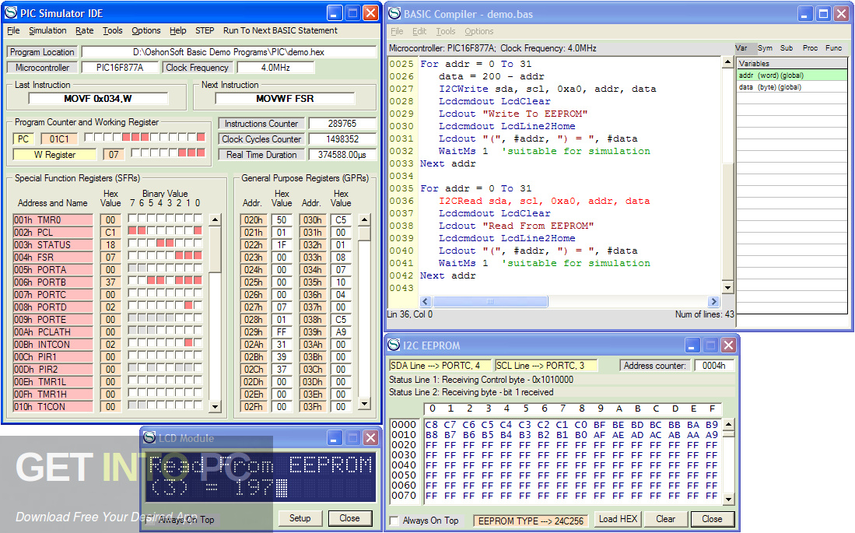Click EEPROM memory scroll up arrow
Image resolution: width=855 pixels, height=533 pixels.
point(728,424)
